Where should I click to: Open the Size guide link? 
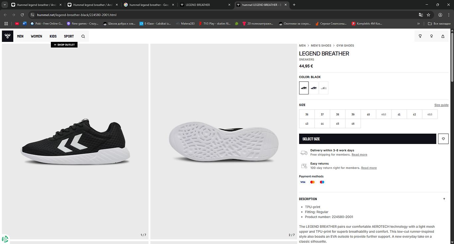[x=441, y=105]
